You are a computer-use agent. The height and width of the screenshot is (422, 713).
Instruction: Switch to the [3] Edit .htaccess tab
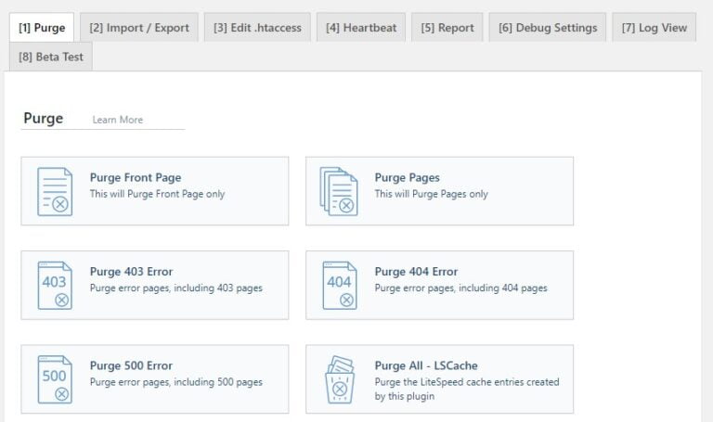coord(257,28)
